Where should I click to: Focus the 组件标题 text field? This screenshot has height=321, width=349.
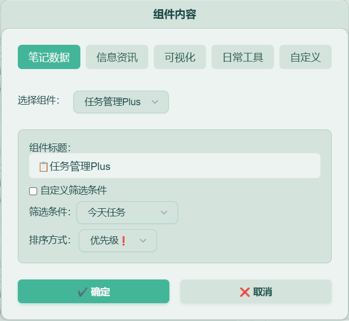tap(175, 166)
